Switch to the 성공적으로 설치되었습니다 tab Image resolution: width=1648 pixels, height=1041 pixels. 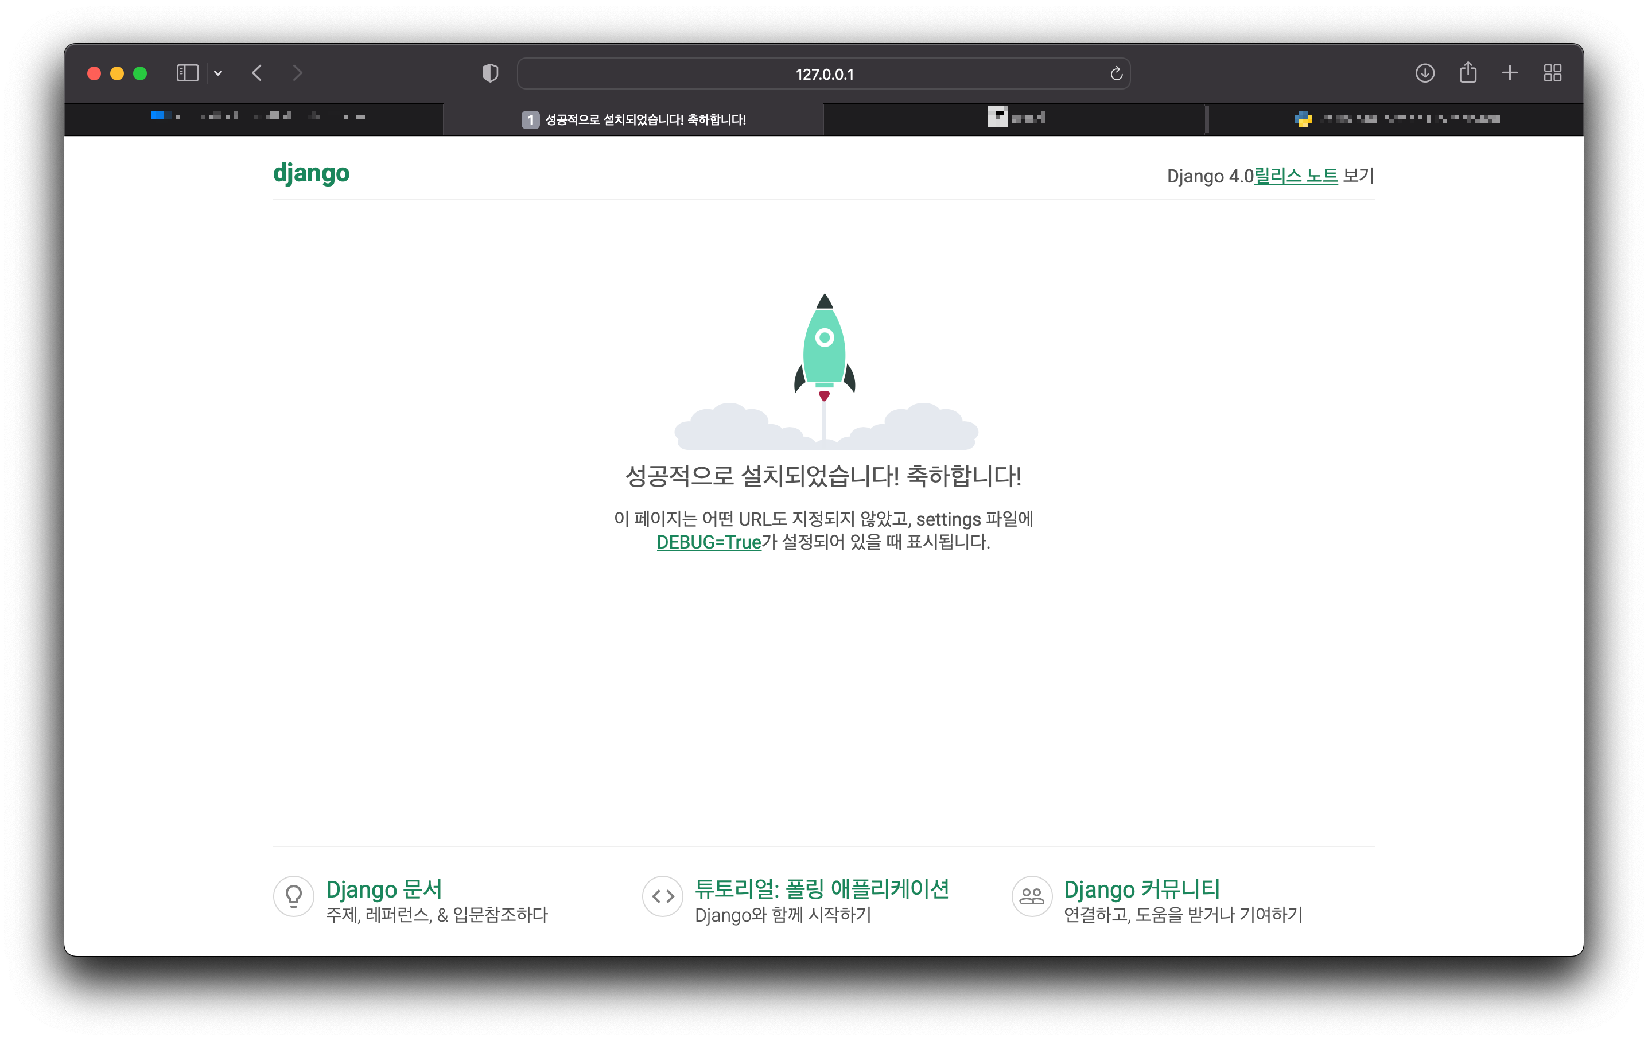tap(633, 120)
